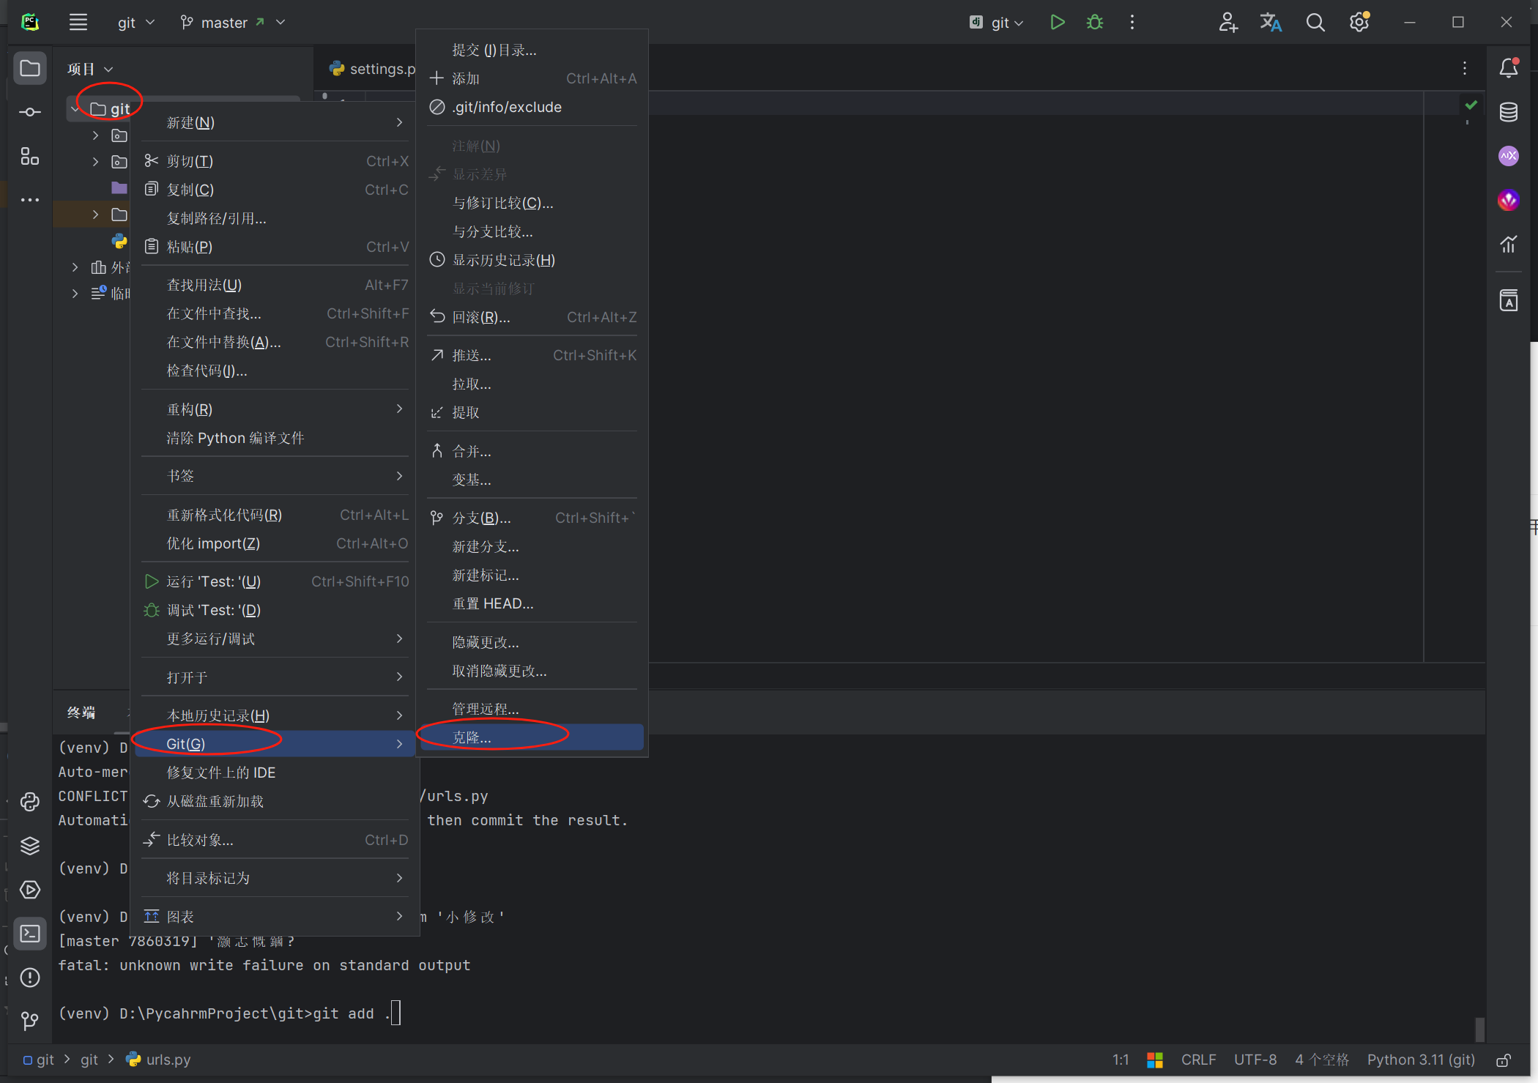Click terminal command line git add
Viewport: 1538px width, 1083px height.
coord(229,1013)
